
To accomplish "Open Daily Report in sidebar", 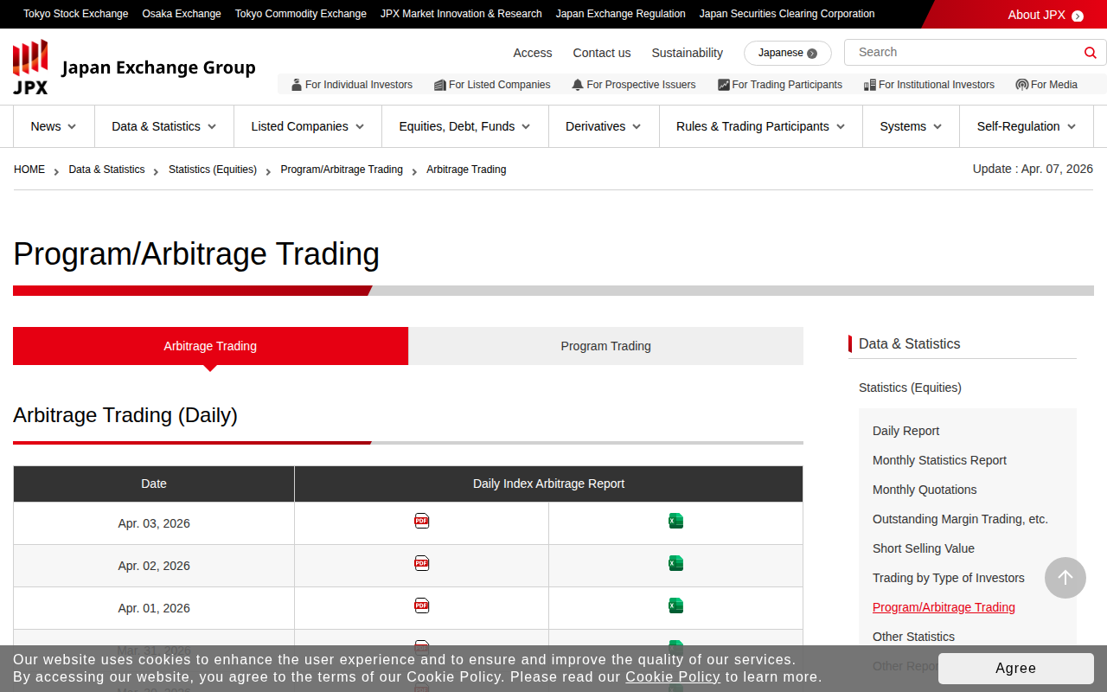I will 905,431.
